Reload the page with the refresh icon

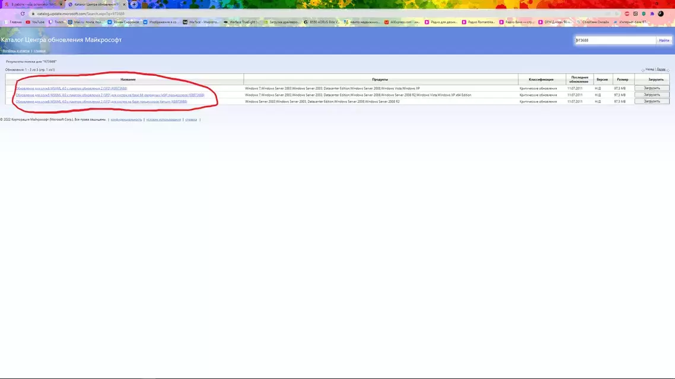(23, 14)
